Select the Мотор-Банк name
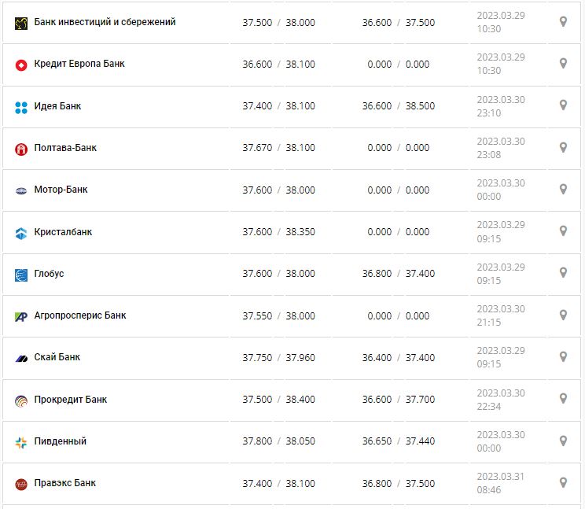585x509 pixels. point(61,190)
